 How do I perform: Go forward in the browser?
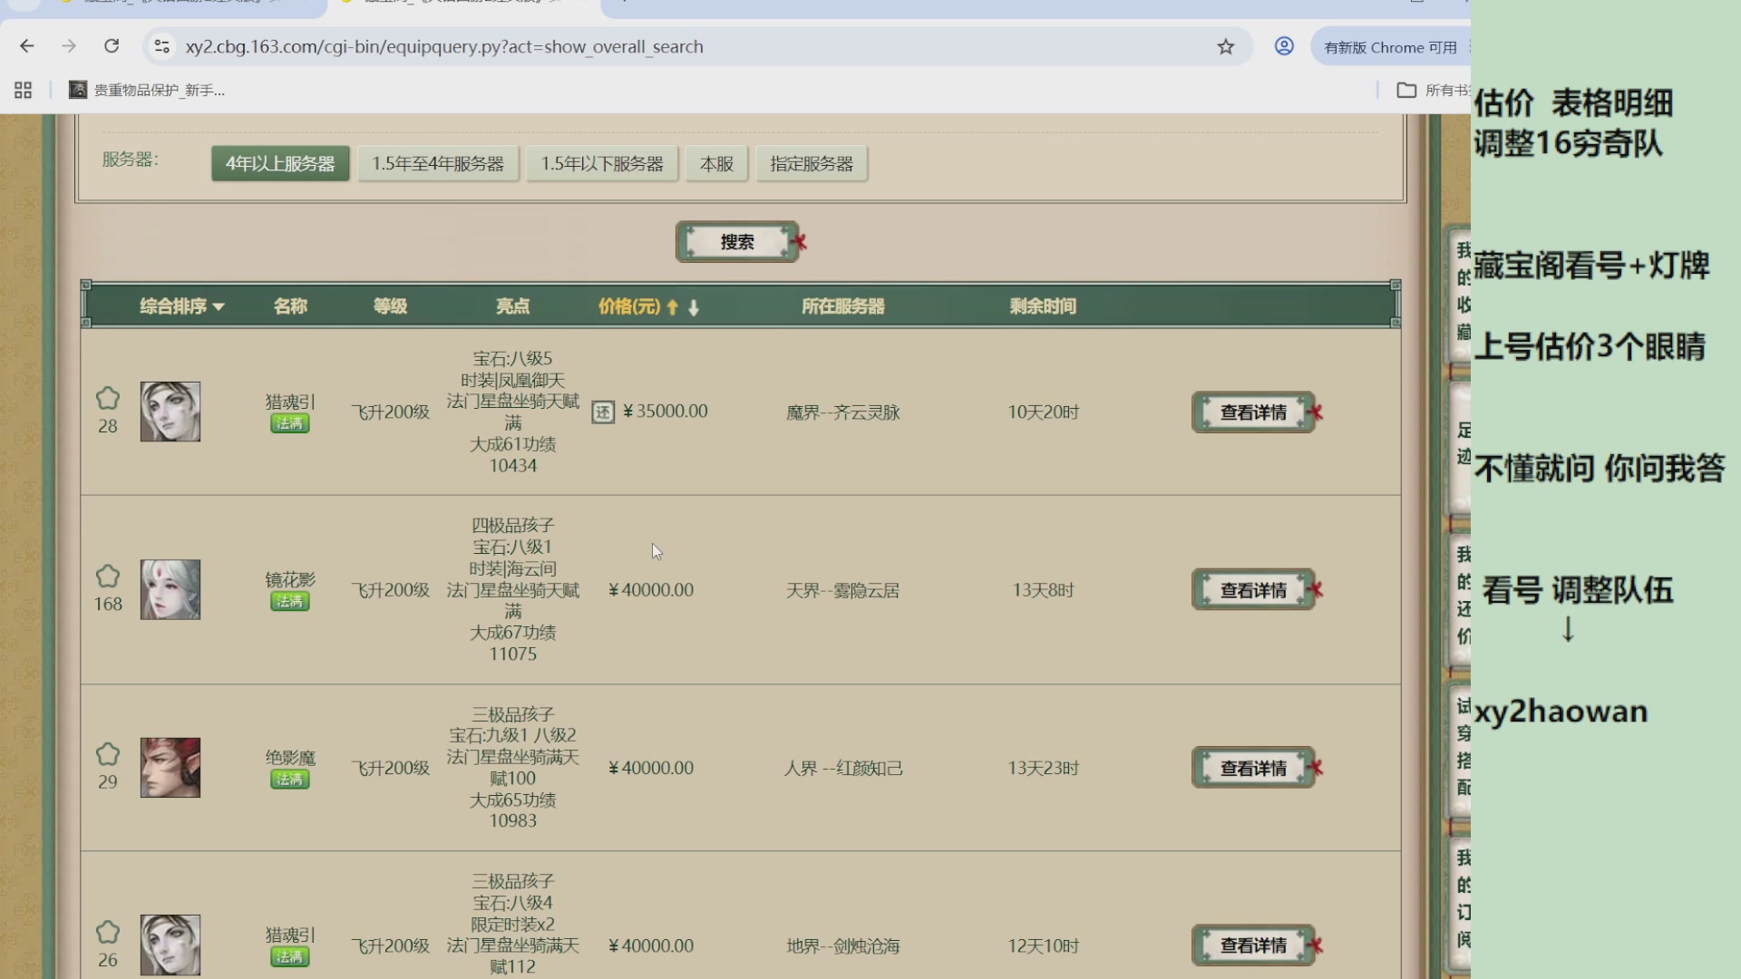(69, 46)
